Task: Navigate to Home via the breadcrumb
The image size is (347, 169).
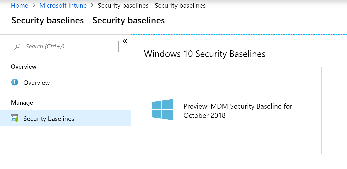Action: coord(19,5)
